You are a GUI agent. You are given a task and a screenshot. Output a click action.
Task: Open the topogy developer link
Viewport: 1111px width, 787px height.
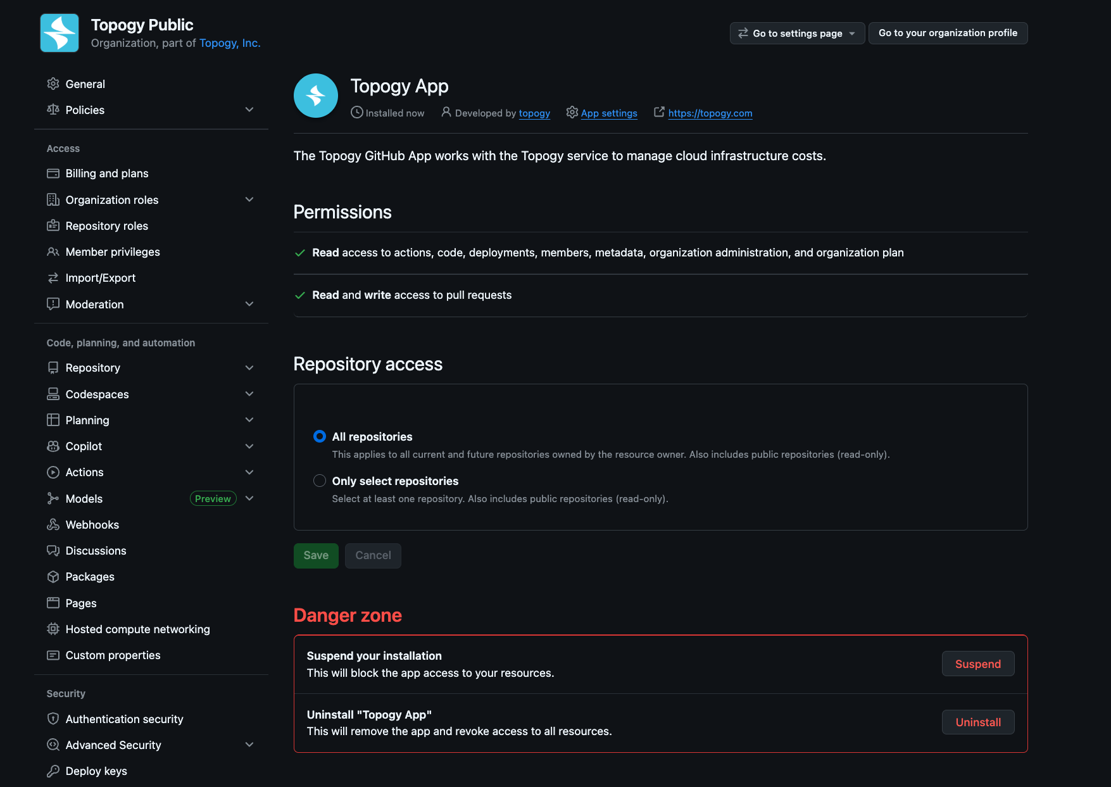[x=534, y=113]
